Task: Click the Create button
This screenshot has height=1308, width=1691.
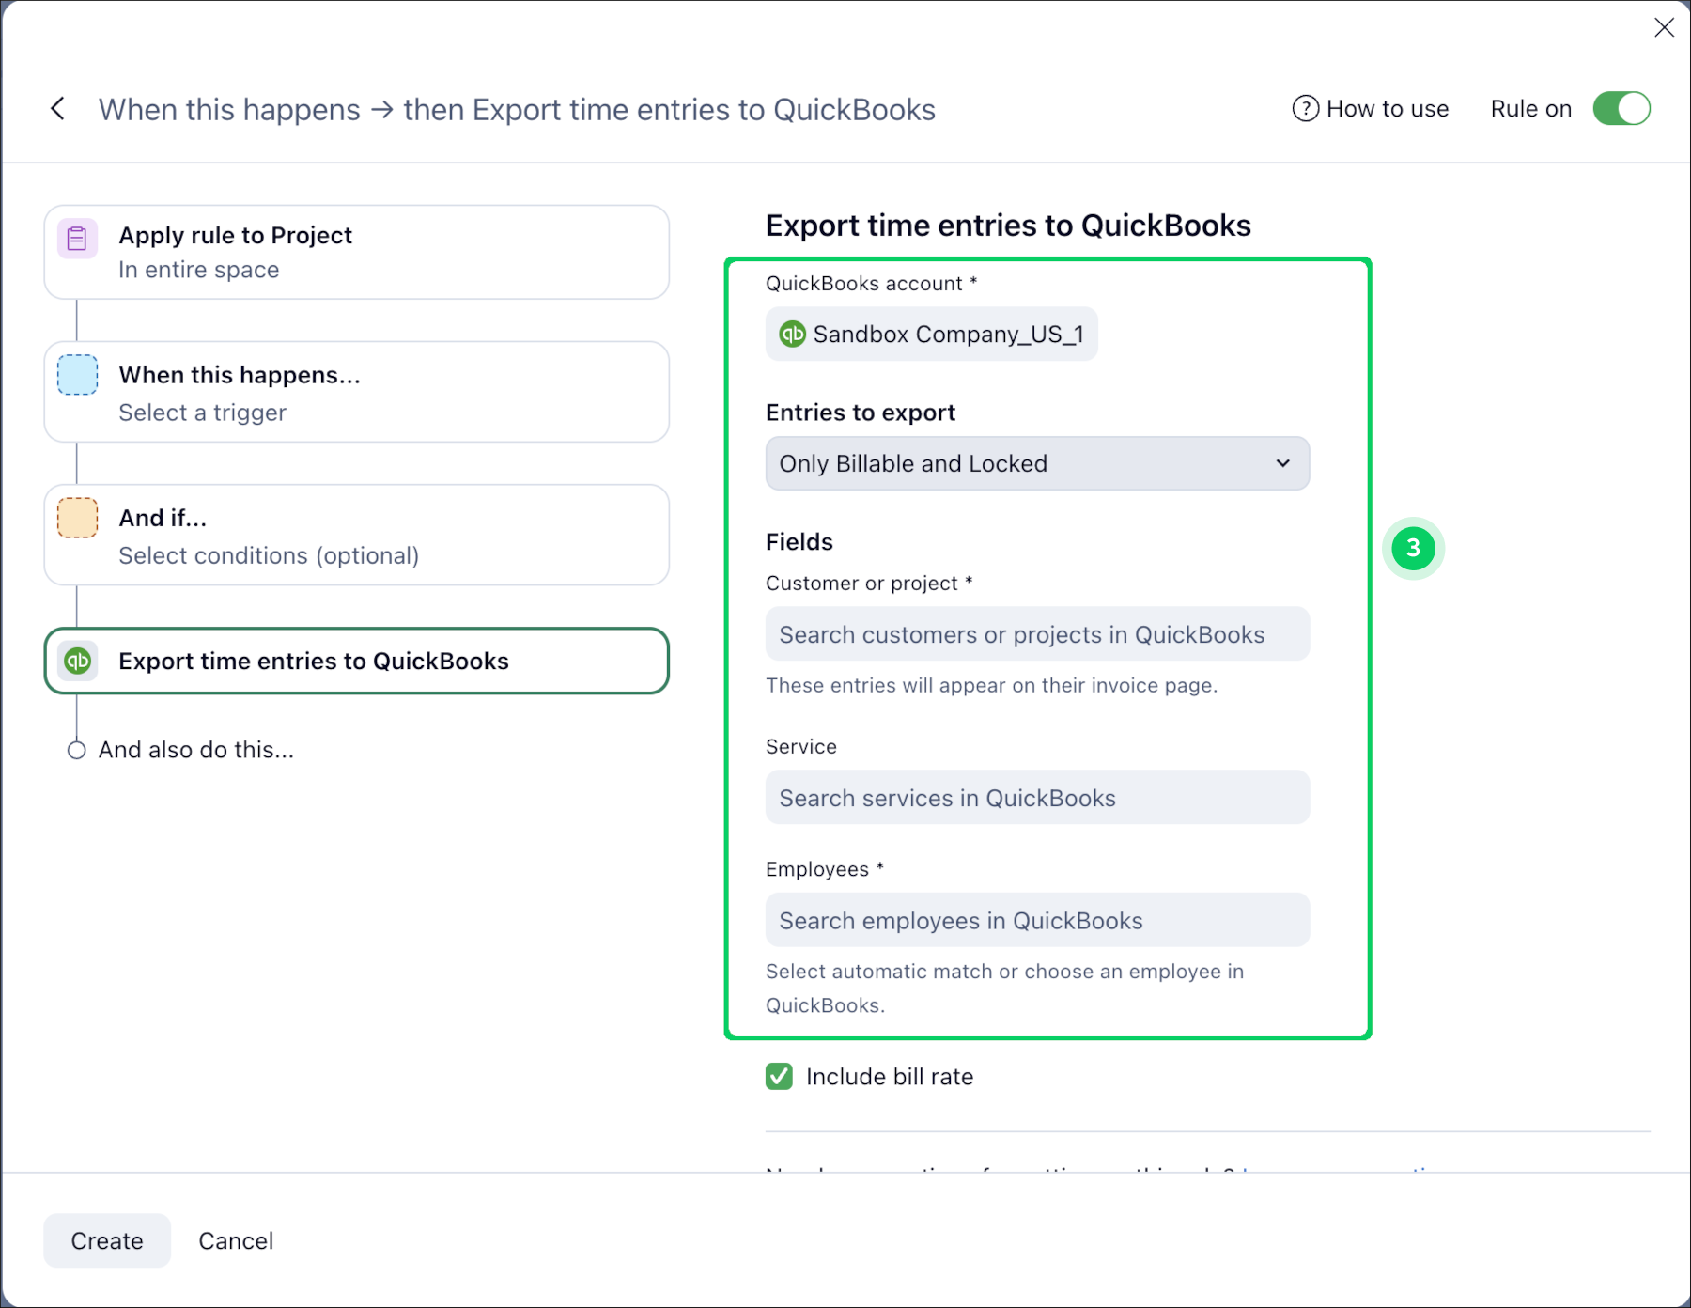Action: (x=107, y=1240)
